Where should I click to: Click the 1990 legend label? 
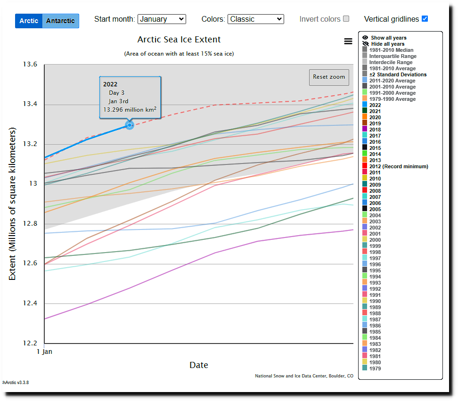[x=375, y=302]
